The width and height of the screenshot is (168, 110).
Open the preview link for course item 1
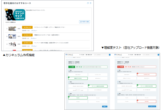click(34, 31)
